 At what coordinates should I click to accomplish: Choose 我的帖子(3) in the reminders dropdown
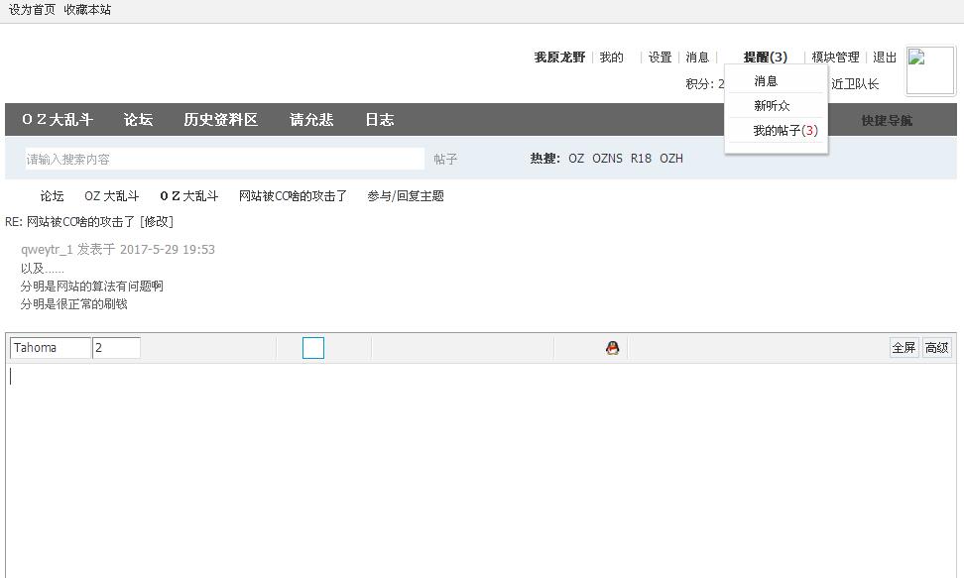click(x=785, y=130)
